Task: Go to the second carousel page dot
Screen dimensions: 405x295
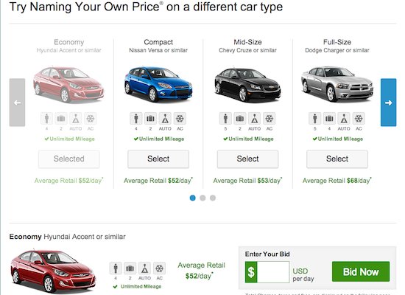Action: point(202,198)
